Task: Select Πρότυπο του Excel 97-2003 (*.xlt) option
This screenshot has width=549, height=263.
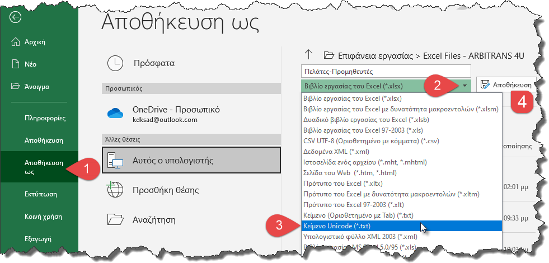Action: (x=402, y=204)
